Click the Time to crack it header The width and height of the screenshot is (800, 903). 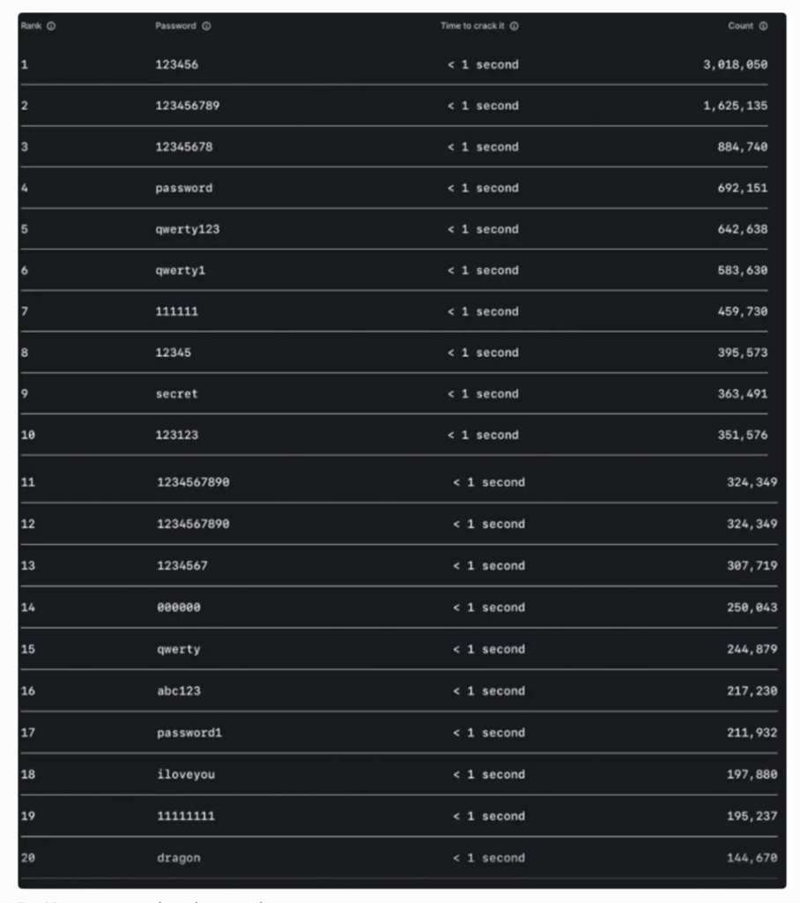pyautogui.click(x=473, y=26)
